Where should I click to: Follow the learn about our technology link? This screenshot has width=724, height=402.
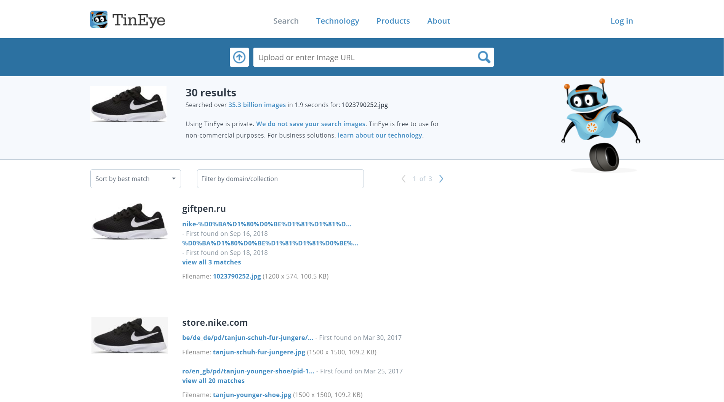click(x=380, y=135)
